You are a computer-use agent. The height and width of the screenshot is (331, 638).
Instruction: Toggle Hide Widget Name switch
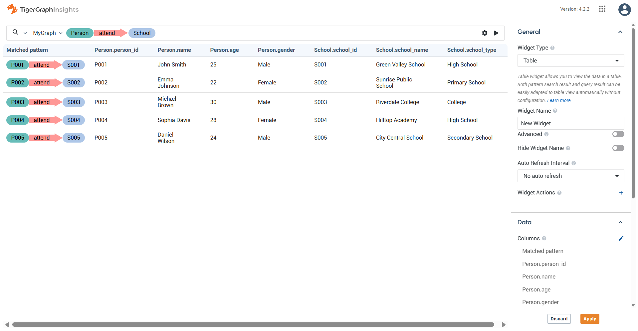coord(618,148)
